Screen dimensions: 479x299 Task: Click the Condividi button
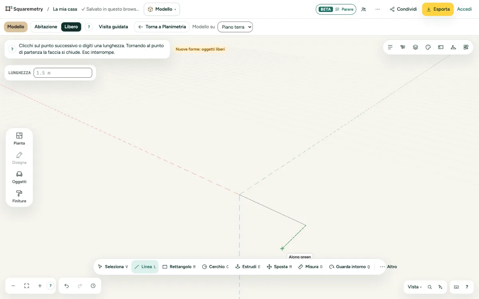click(x=403, y=9)
